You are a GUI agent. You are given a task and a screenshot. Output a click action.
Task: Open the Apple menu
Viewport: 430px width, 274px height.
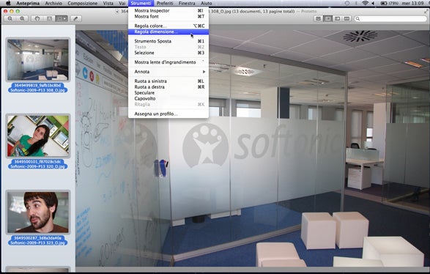coord(8,3)
